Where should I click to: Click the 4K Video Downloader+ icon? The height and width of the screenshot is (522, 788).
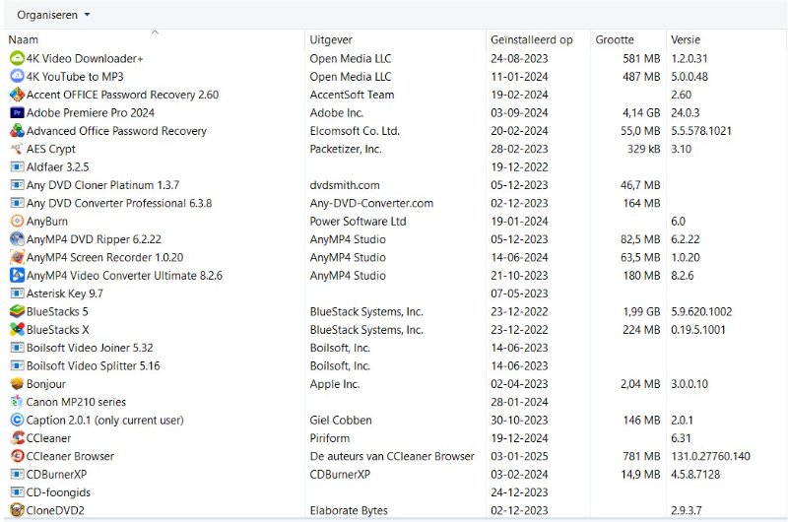[17, 58]
